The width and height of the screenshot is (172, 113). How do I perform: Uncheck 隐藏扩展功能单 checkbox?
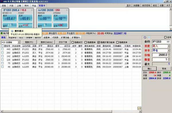99,42
